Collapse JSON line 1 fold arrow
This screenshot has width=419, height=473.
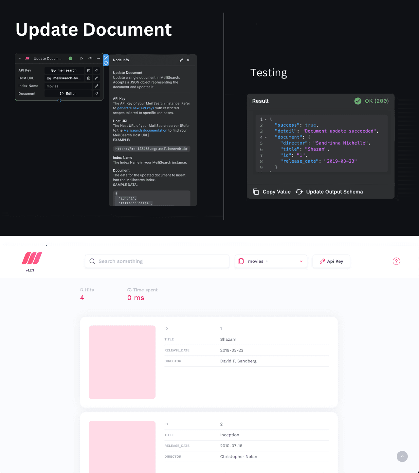pyautogui.click(x=266, y=119)
